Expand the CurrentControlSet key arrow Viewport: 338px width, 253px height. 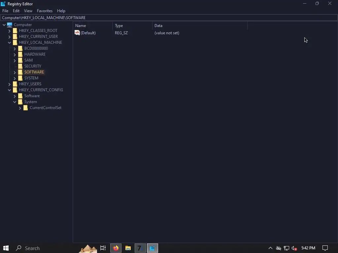click(x=20, y=108)
